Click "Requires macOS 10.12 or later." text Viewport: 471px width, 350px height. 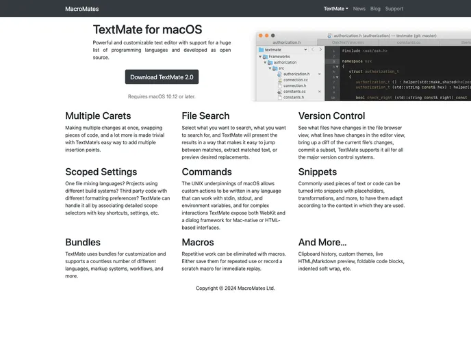coord(162,96)
